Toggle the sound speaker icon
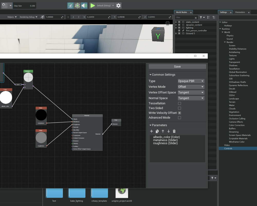The width and height of the screenshot is (257, 206). pyautogui.click(x=84, y=5)
